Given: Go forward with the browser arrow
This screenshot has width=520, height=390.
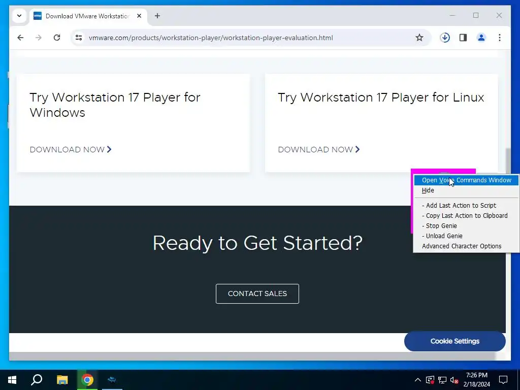Looking at the screenshot, I should click(x=39, y=38).
